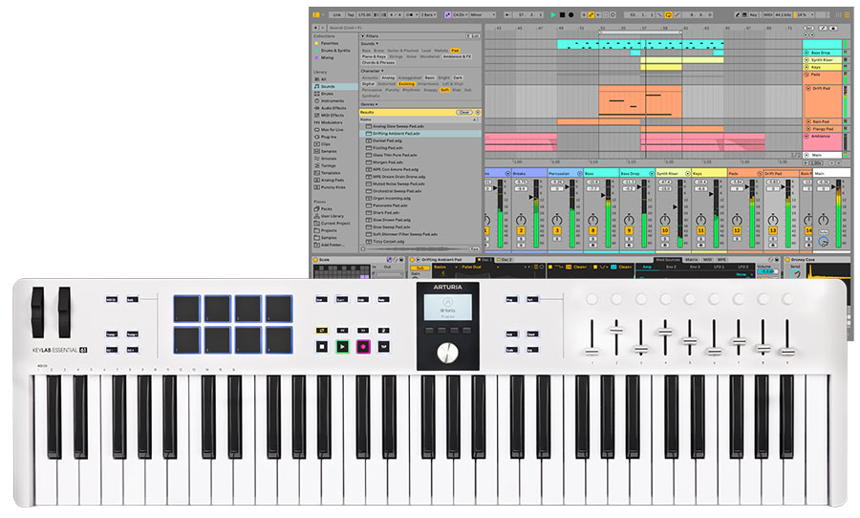
Task: Hide the browser with the yellow top-left icon
Action: click(x=316, y=15)
